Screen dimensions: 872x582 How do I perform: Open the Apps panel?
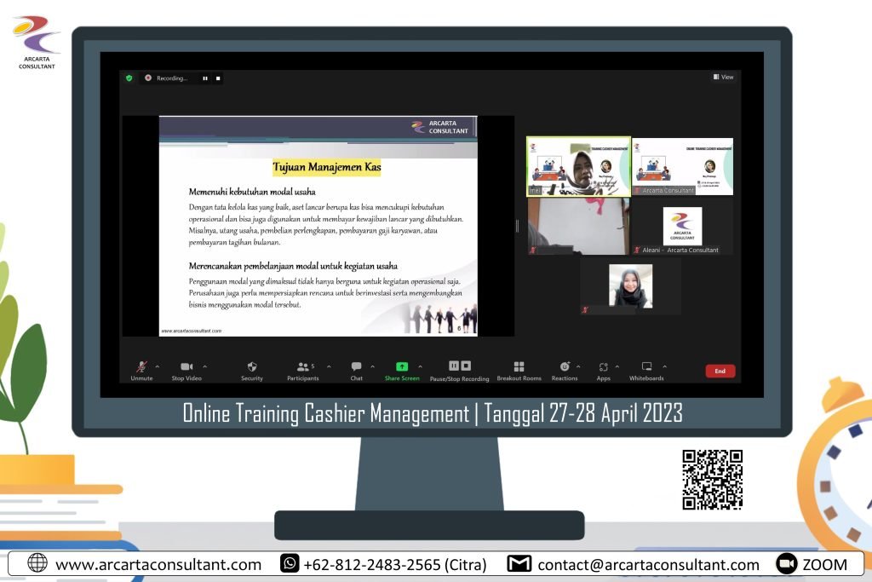[603, 370]
